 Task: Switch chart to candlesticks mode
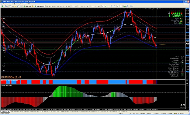(106, 6)
